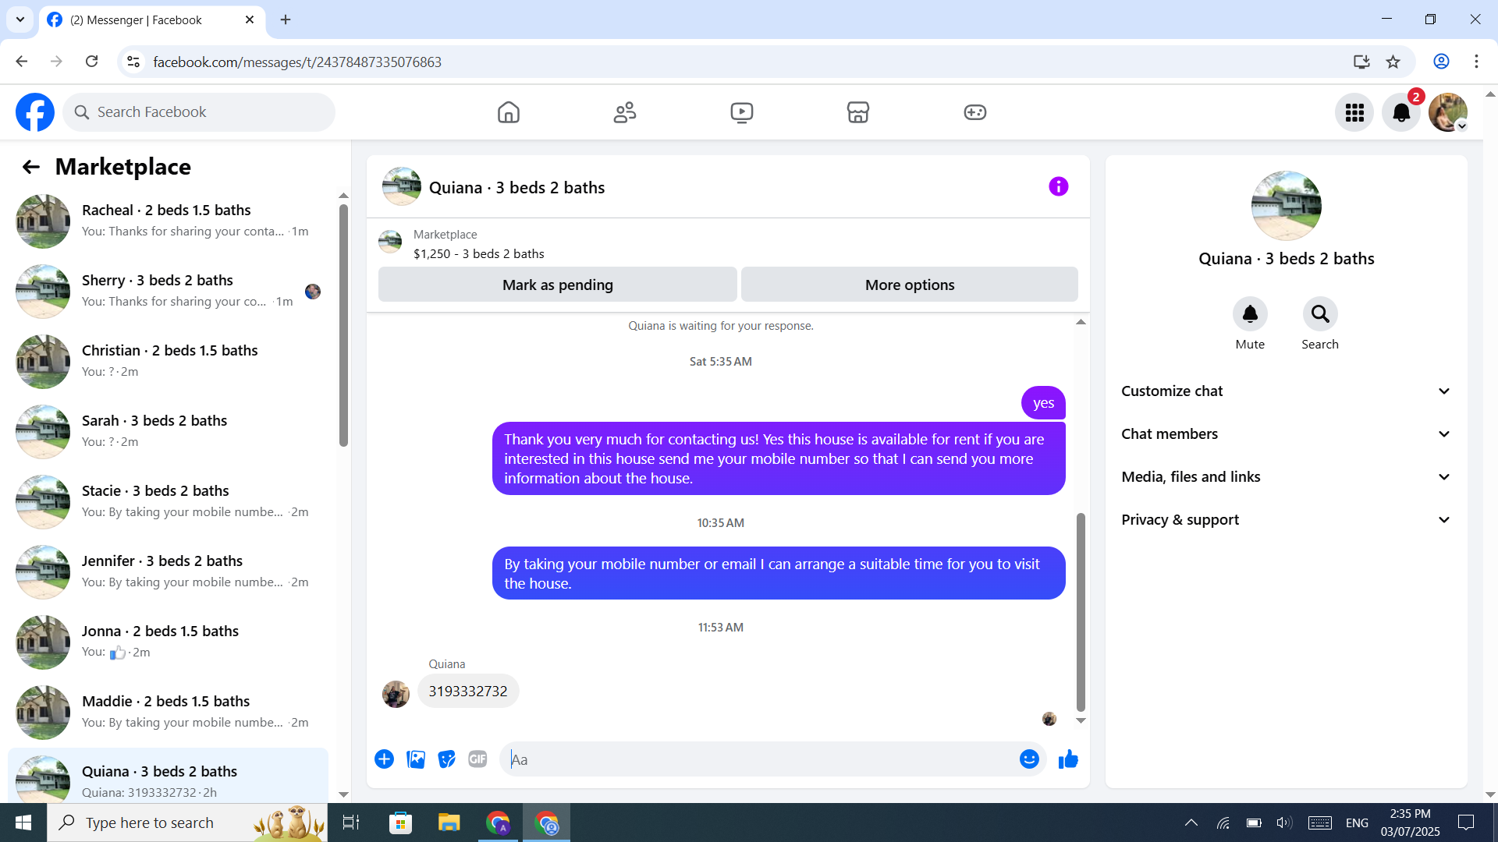Click the More options button

point(909,285)
